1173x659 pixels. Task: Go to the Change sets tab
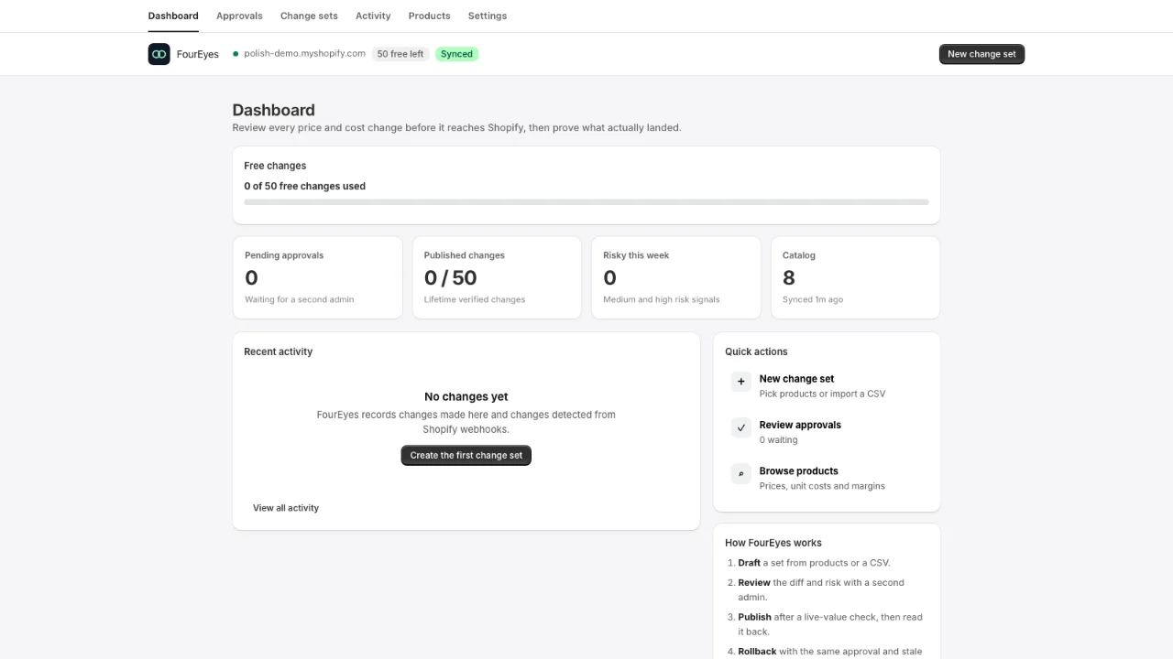pos(309,16)
